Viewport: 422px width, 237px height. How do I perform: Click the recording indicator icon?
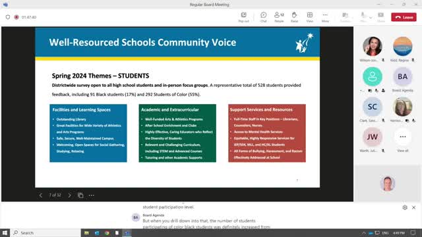tap(16, 17)
